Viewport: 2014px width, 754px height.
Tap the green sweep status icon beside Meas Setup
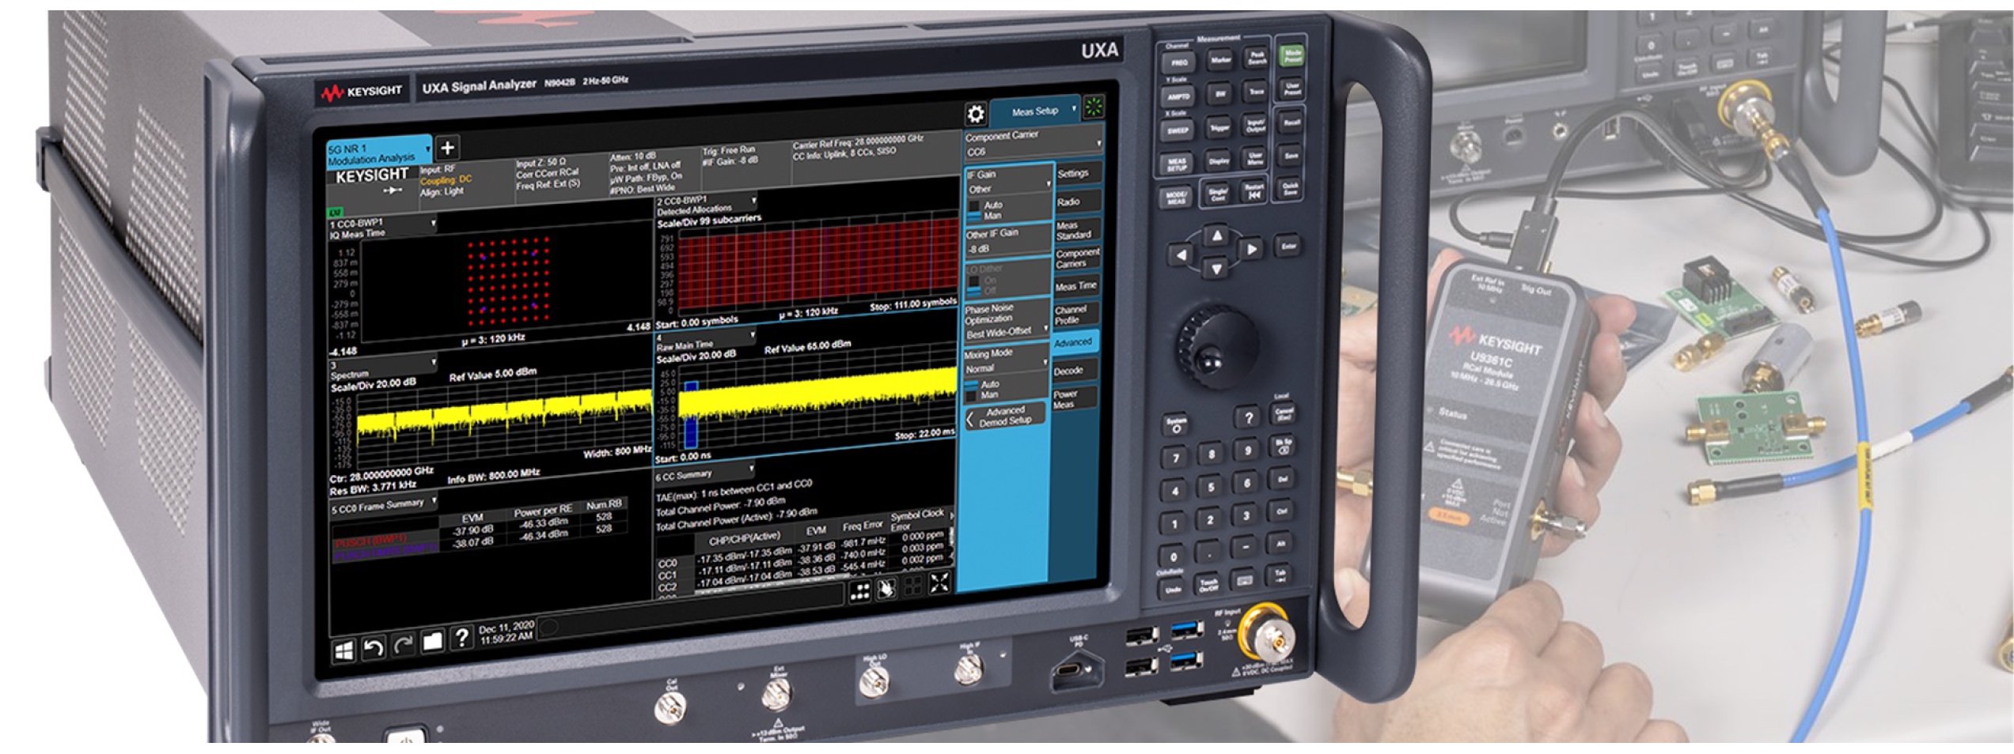tap(1094, 107)
